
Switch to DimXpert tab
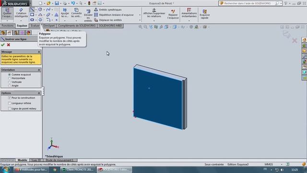49,25
